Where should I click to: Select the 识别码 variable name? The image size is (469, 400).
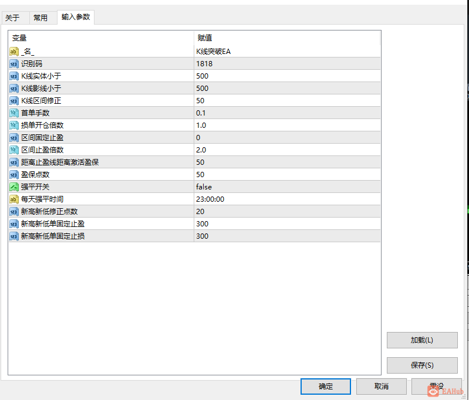(32, 64)
